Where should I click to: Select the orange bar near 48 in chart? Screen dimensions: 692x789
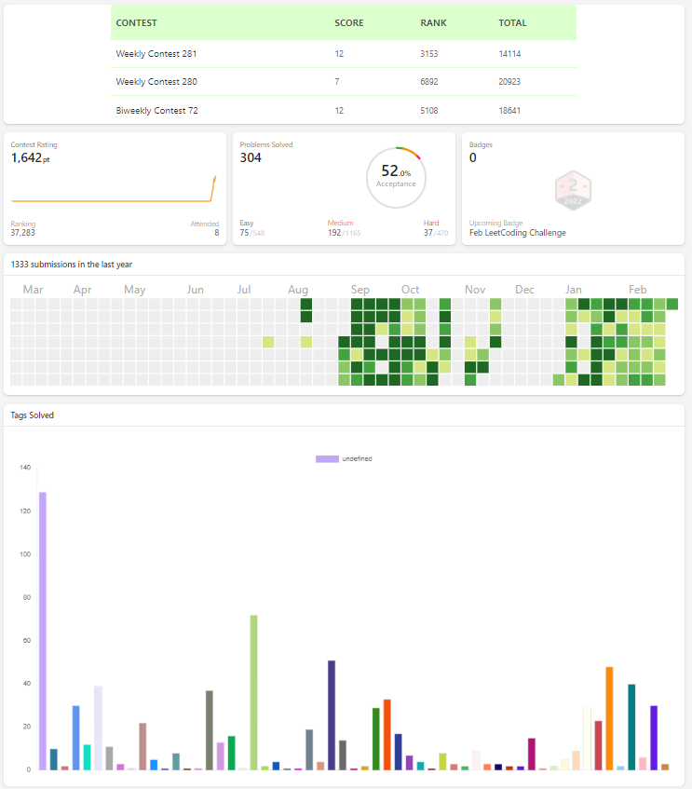point(609,718)
